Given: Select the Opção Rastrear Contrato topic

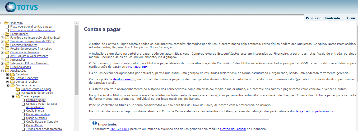Looking at the screenshot, I should tap(42, 122).
